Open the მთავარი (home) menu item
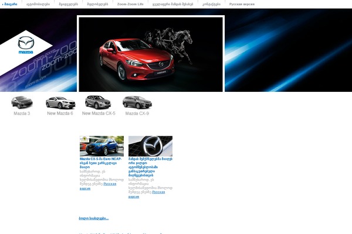Screen dimensions: 352x234 click(11, 4)
